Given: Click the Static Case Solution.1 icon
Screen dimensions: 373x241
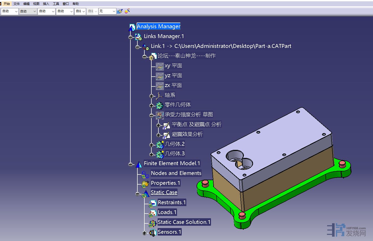Looking at the screenshot, I should 152,223.
